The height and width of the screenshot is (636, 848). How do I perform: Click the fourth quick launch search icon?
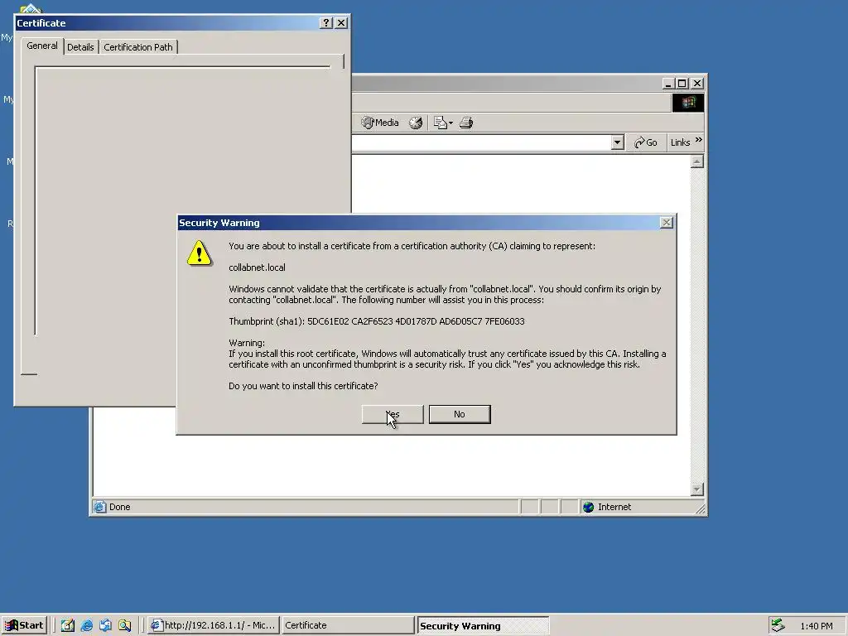125,626
